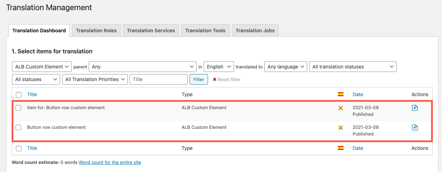Click orange X status in 'Button row custom element' row
Viewport: 442px width, 172px height.
coord(340,128)
